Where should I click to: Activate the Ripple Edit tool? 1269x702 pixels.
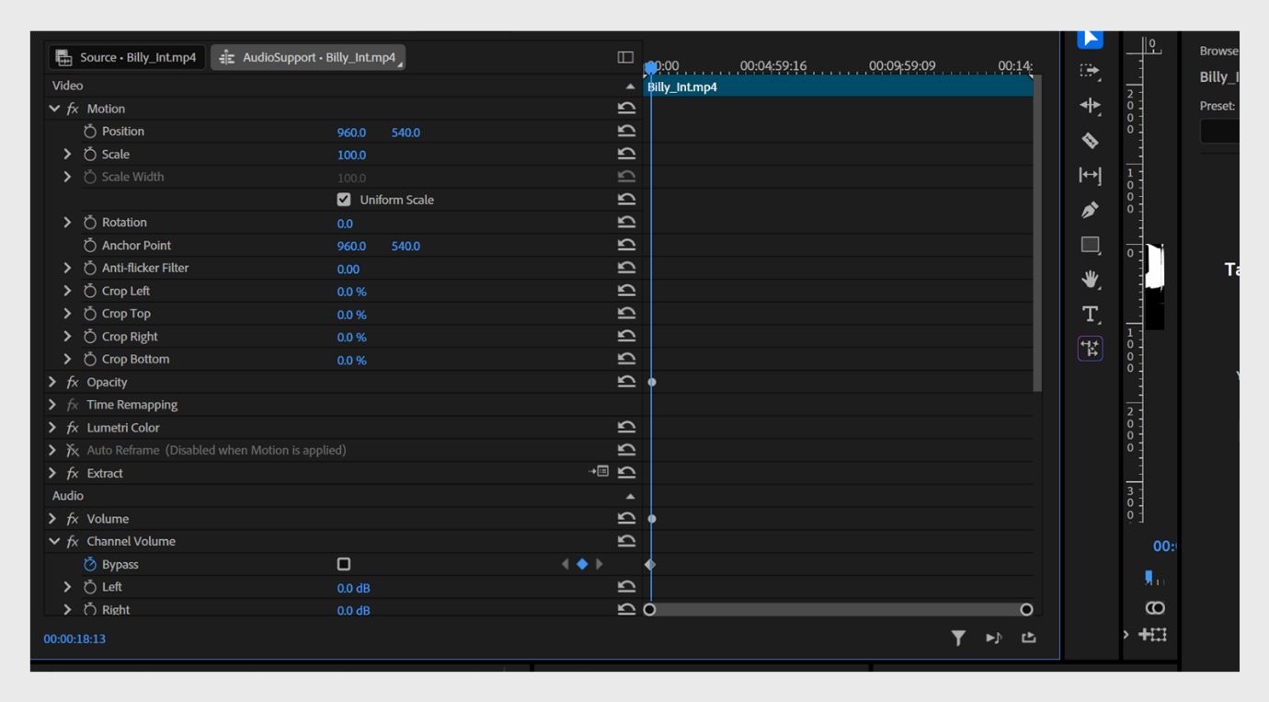pos(1089,106)
